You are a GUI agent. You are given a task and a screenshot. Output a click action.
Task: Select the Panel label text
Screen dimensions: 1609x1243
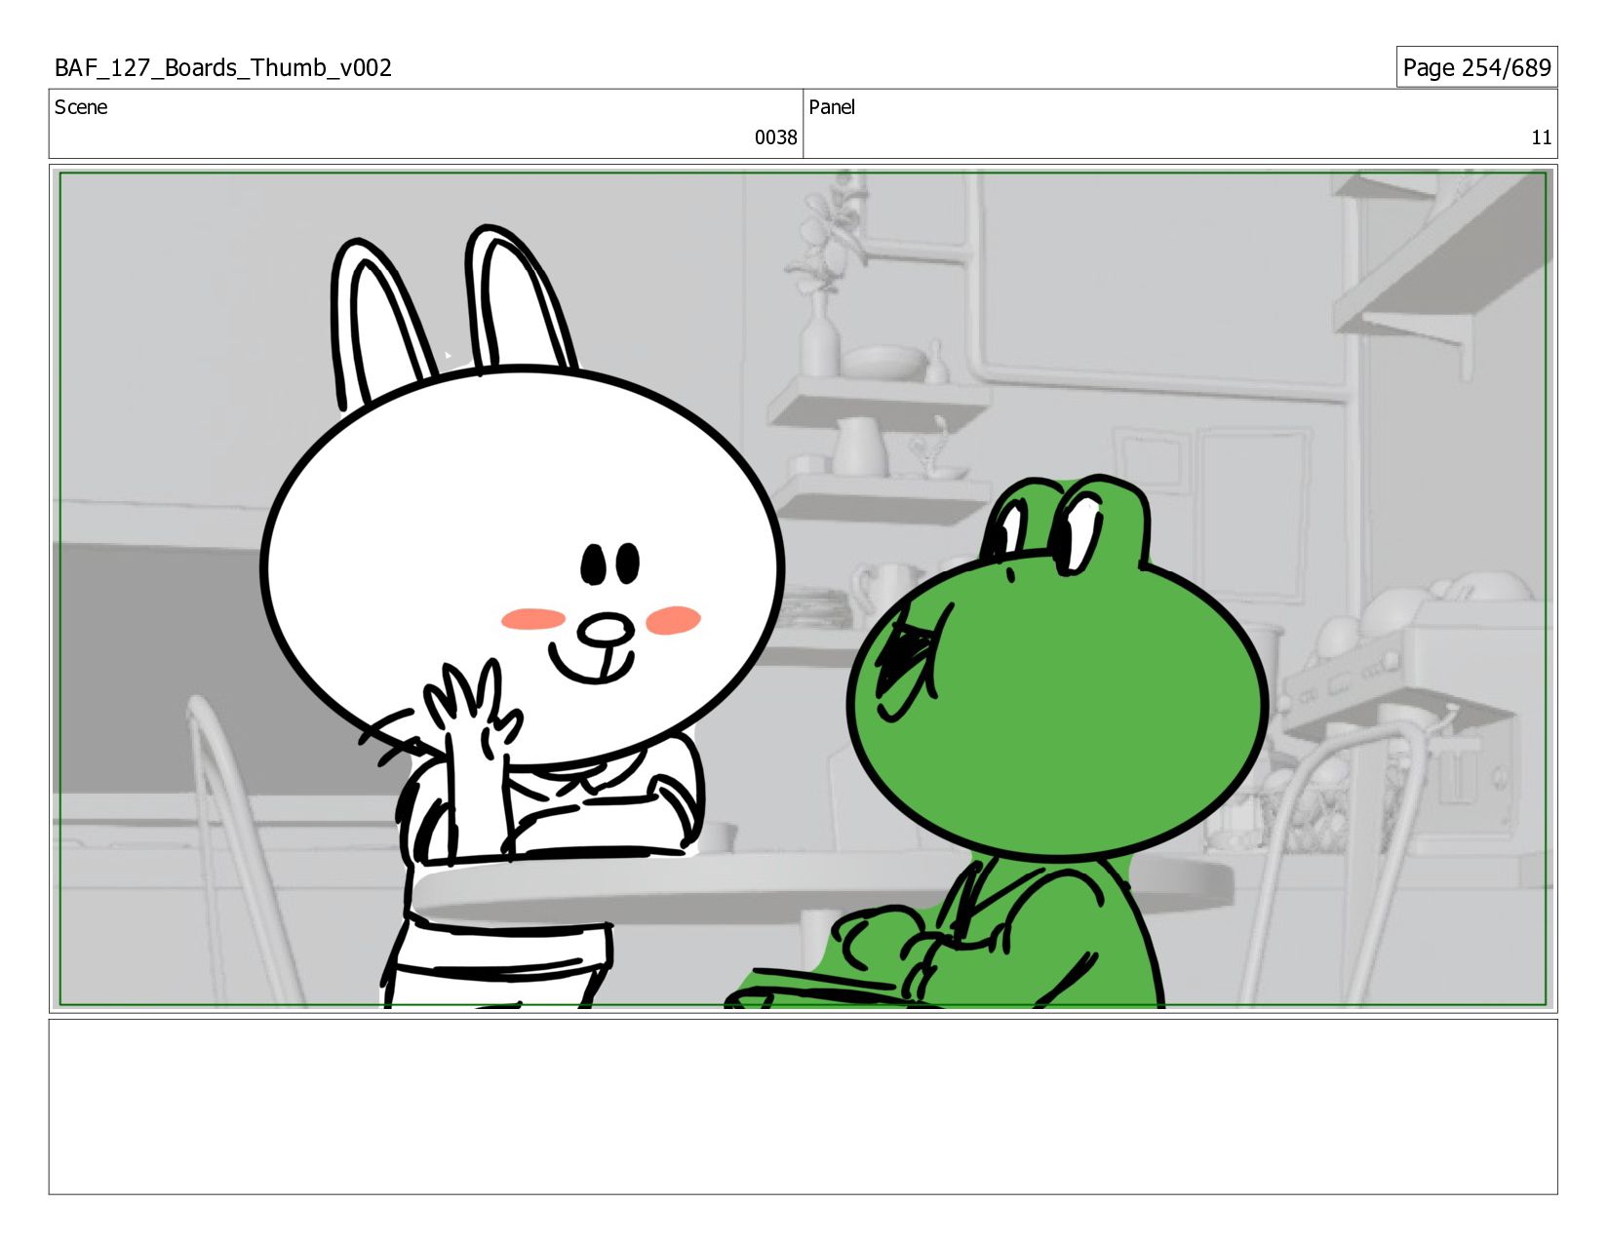[x=832, y=107]
